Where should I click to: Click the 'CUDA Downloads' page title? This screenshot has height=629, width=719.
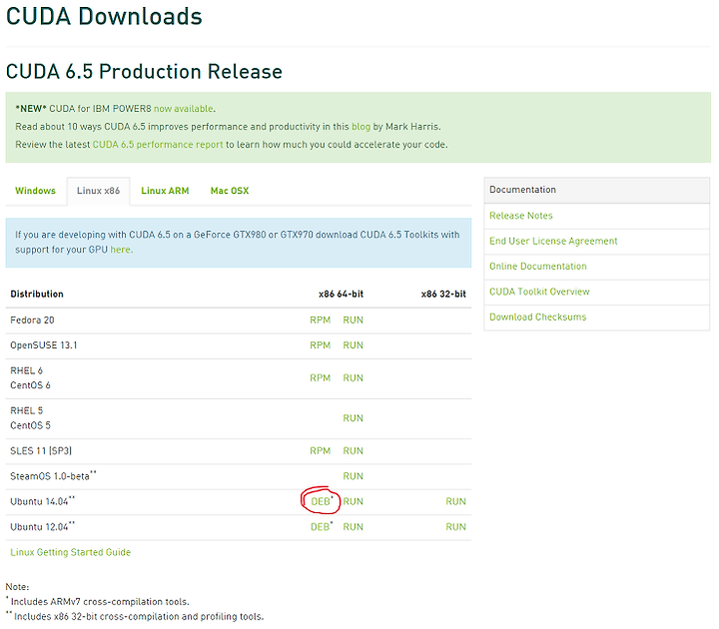[104, 17]
